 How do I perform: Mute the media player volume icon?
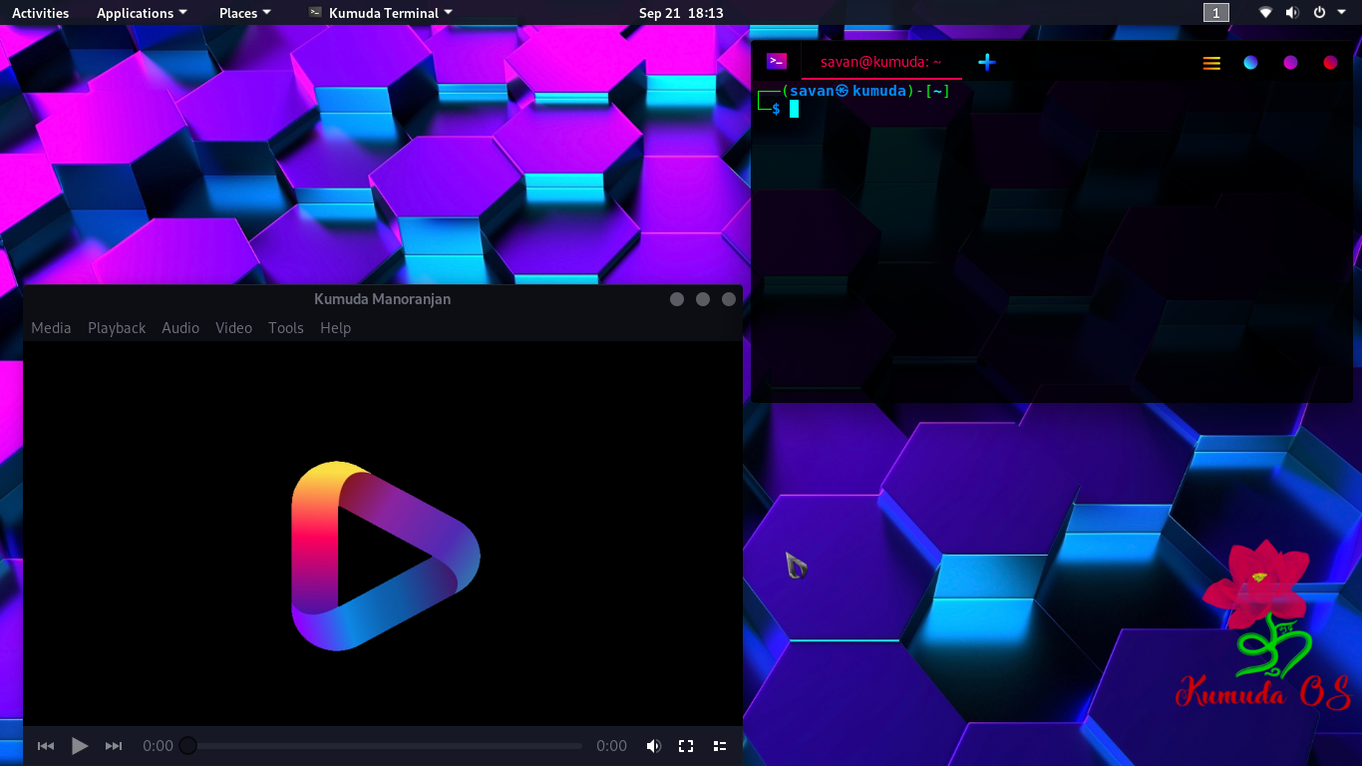[653, 746]
